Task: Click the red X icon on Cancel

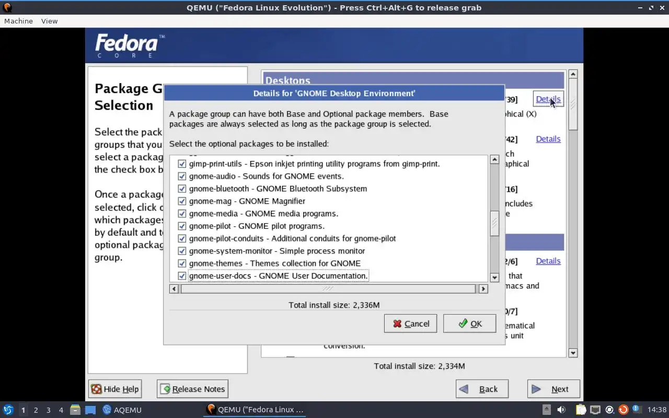Action: [x=397, y=323]
